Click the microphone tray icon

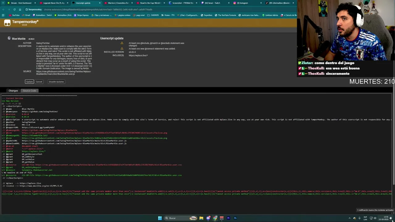(x=359, y=218)
